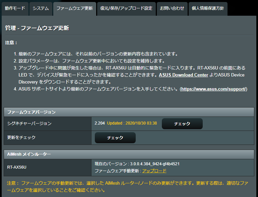
Task: Click the 管理 - ファームウェア更新 page title
Action: tap(37, 28)
